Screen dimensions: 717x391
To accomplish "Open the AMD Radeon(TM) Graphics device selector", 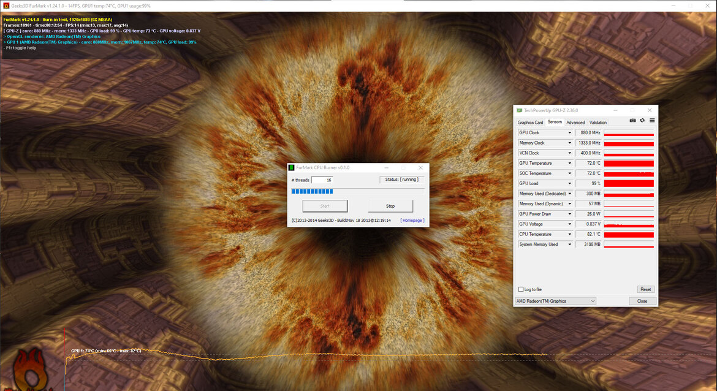I will click(x=555, y=302).
